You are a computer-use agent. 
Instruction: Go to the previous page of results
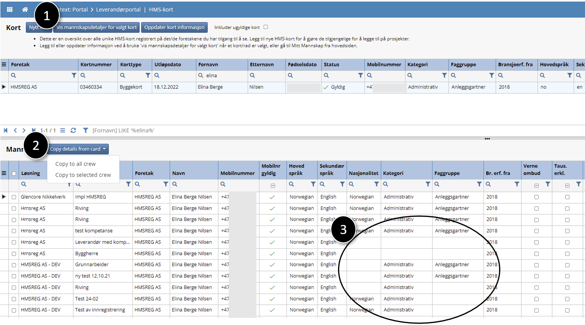click(15, 130)
